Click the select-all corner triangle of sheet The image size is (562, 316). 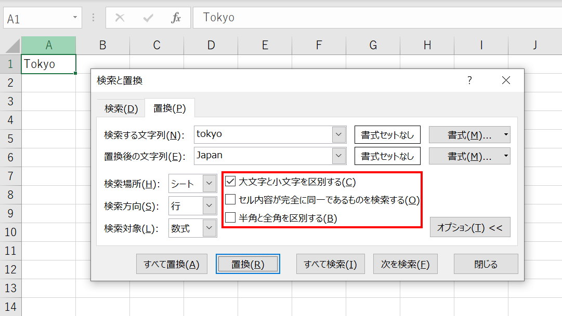pyautogui.click(x=12, y=46)
